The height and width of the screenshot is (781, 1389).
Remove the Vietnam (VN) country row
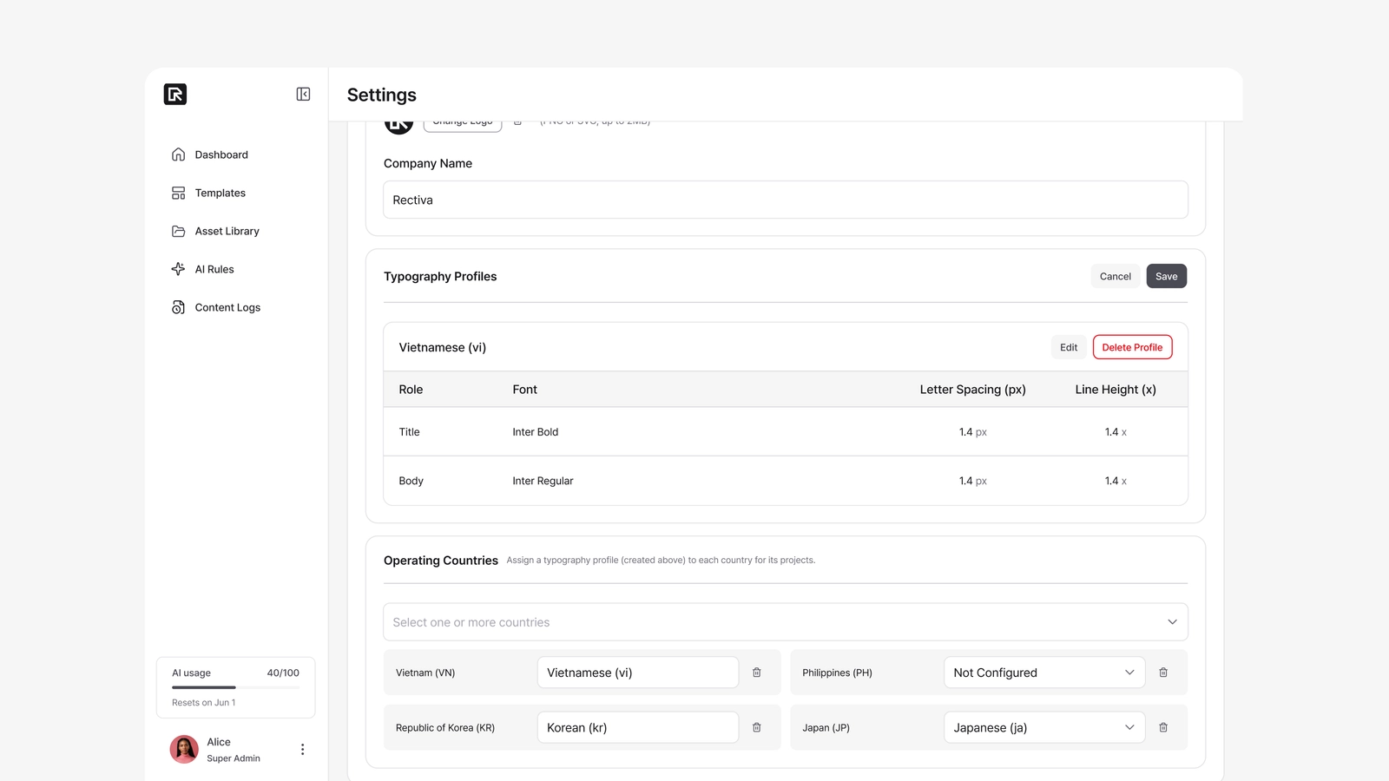point(757,673)
